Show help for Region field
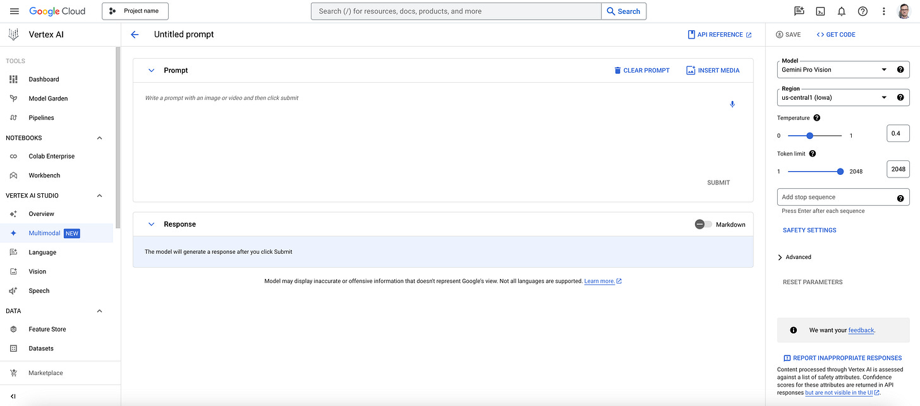920x406 pixels. click(x=900, y=97)
